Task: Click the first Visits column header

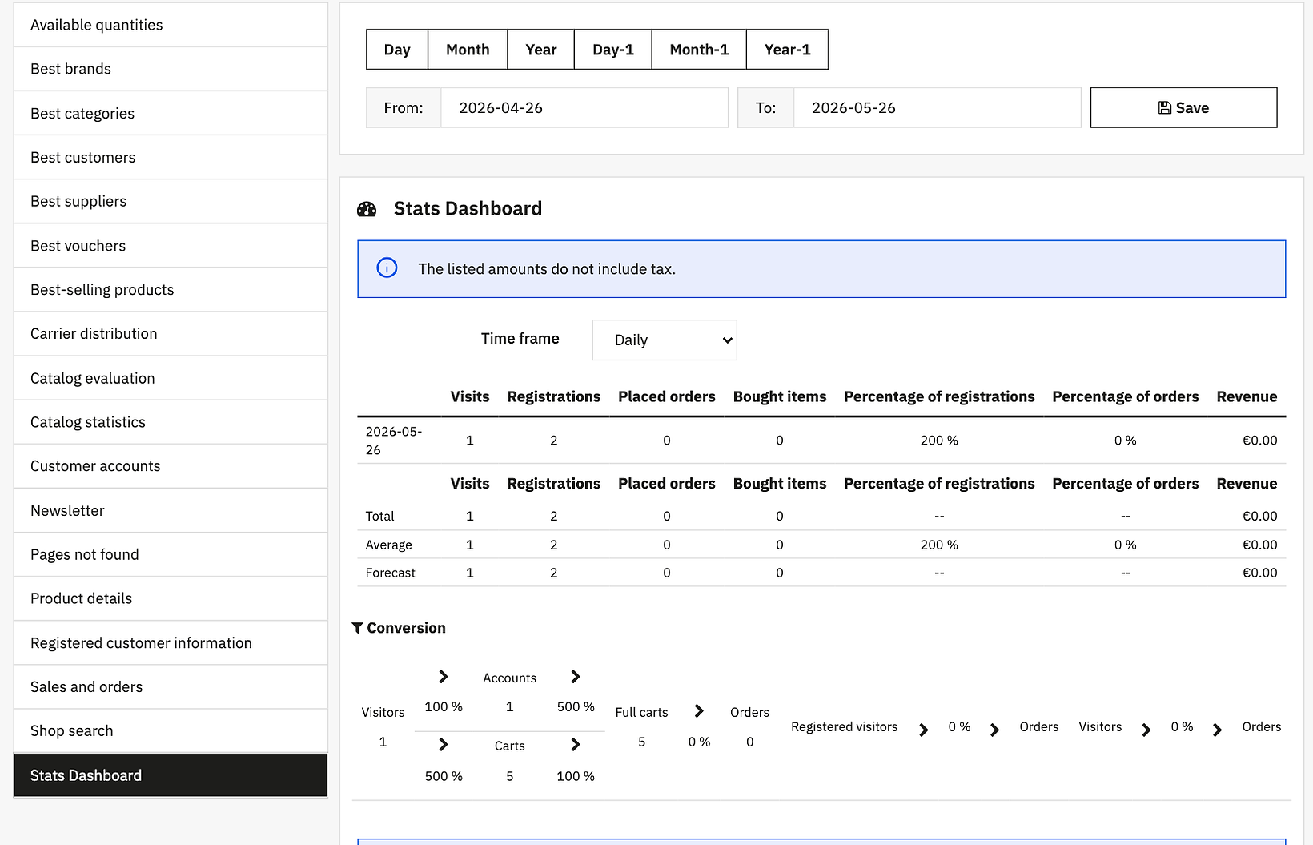Action: tap(470, 396)
